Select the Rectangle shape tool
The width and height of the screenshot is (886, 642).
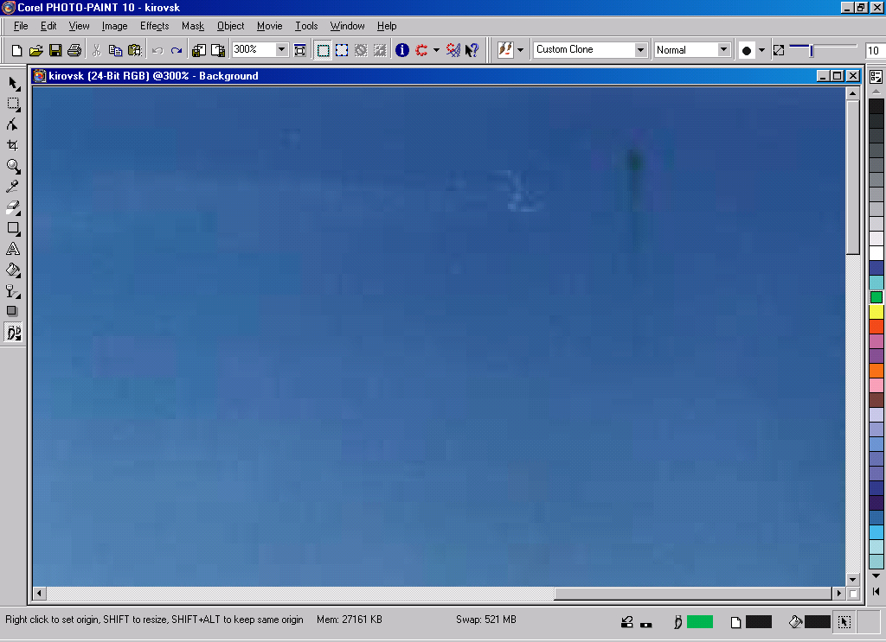tap(14, 228)
